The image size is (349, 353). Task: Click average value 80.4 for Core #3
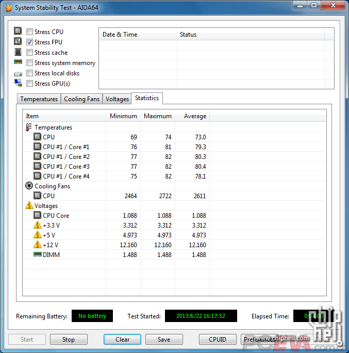pyautogui.click(x=201, y=167)
